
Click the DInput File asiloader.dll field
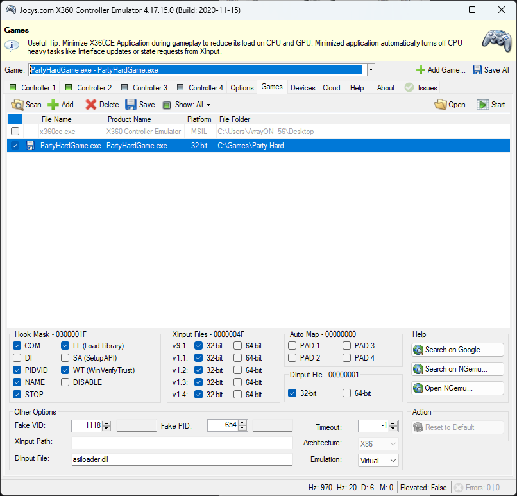tap(182, 459)
